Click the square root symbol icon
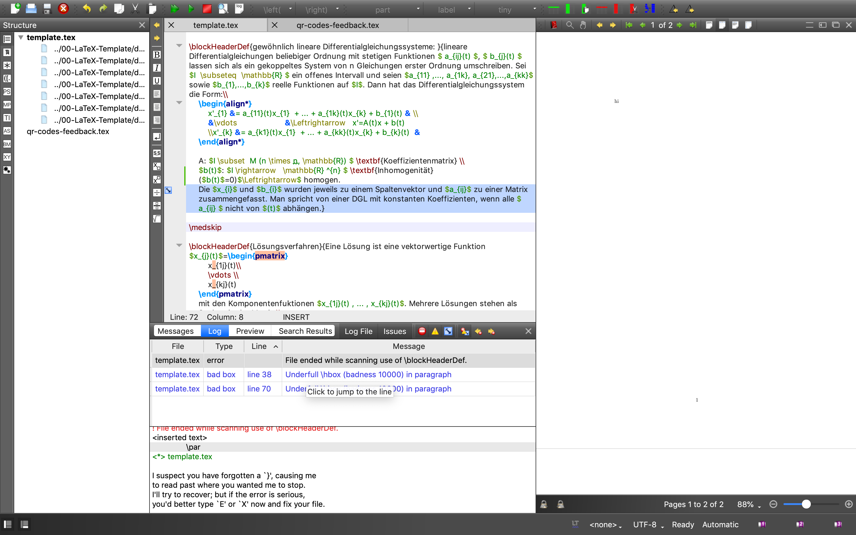856x535 pixels. pyautogui.click(x=157, y=219)
